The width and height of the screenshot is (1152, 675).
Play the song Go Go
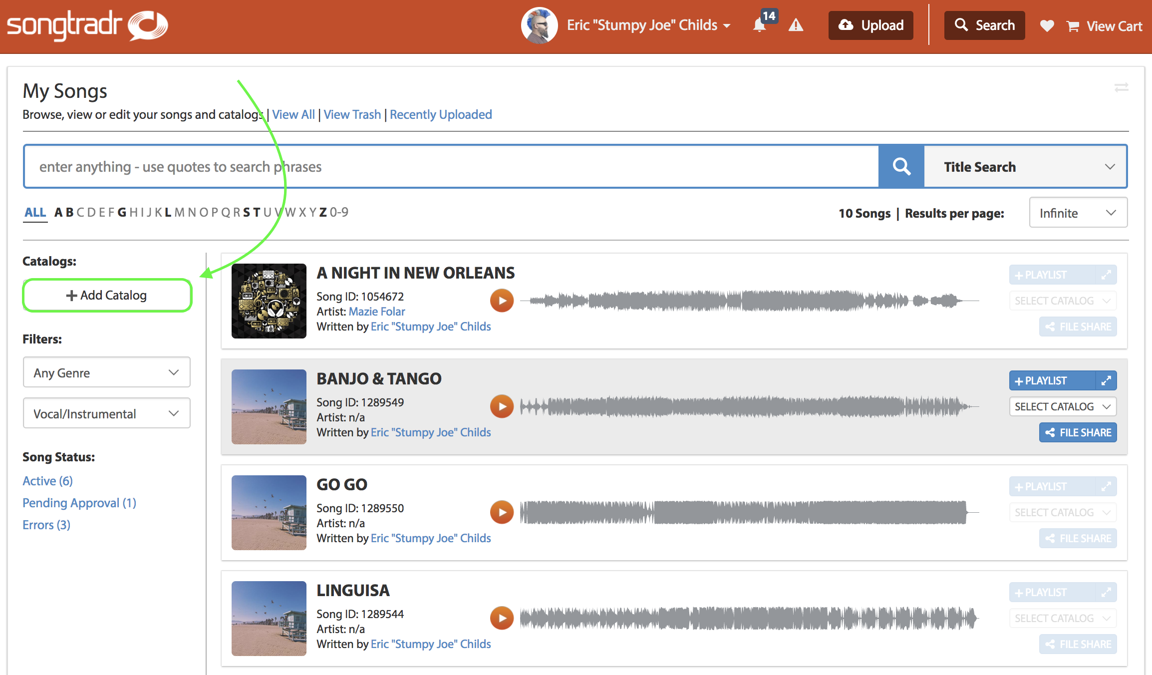point(502,512)
